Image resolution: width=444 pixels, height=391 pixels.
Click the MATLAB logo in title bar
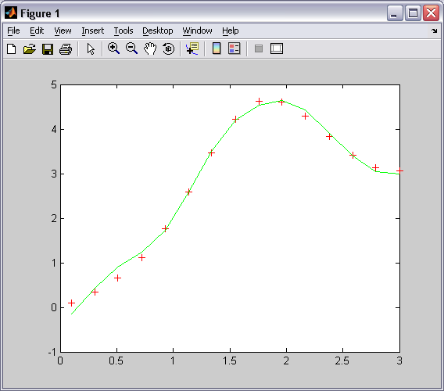point(11,13)
